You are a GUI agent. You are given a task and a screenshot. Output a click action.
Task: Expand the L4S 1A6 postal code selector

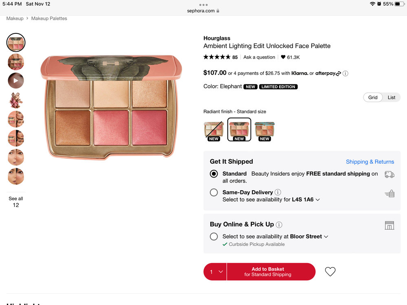click(x=318, y=200)
